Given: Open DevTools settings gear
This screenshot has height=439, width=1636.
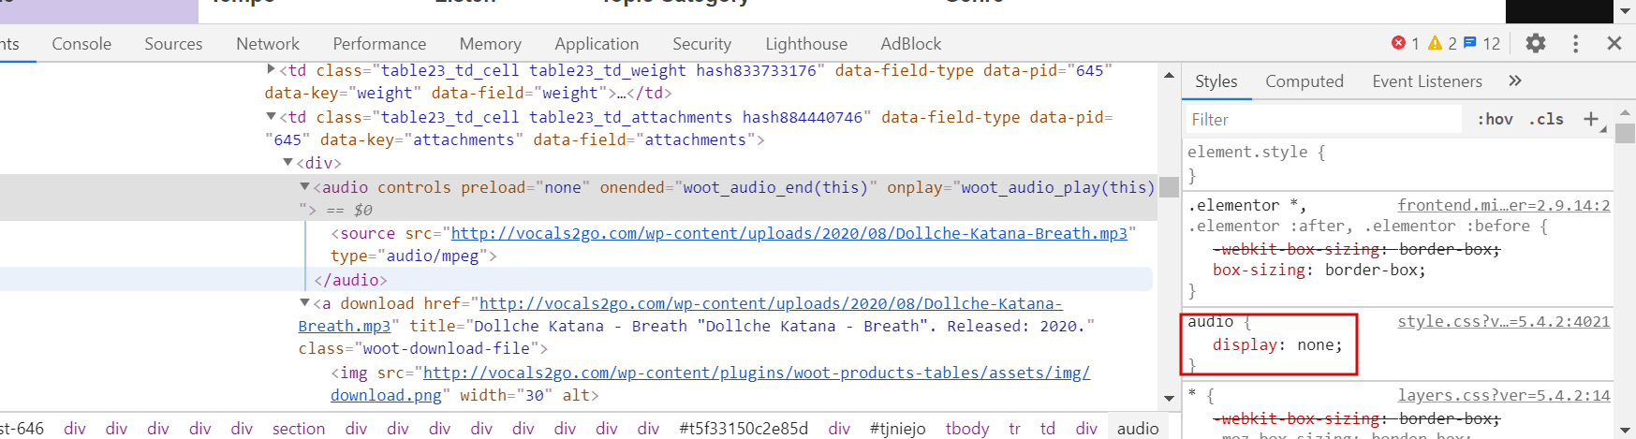Looking at the screenshot, I should [1536, 43].
